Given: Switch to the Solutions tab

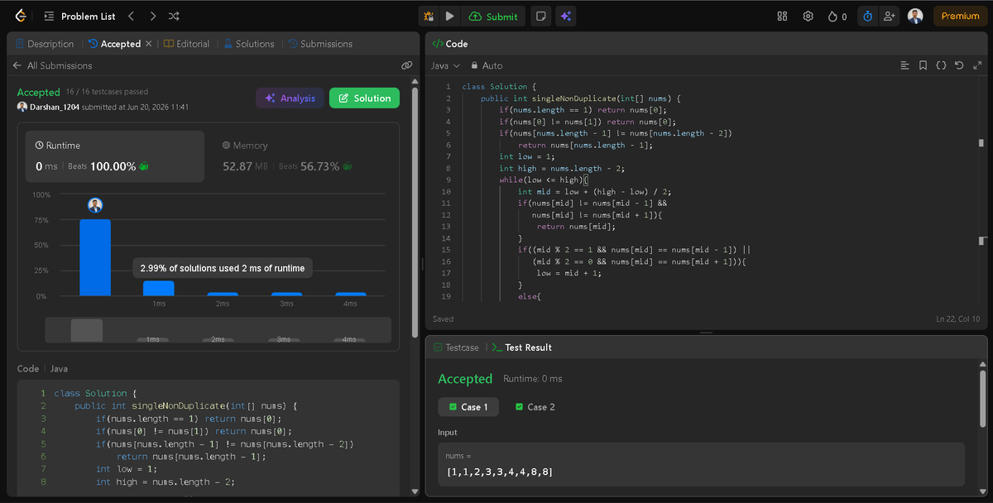Looking at the screenshot, I should 249,44.
